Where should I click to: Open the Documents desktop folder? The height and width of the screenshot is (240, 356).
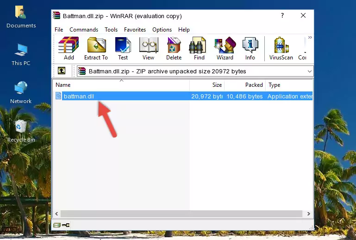point(21,17)
